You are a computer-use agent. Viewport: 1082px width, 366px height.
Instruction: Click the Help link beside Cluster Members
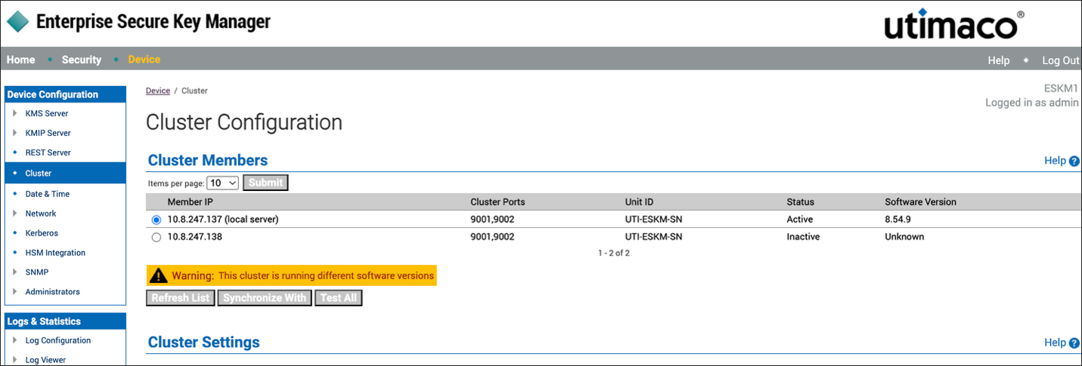point(1055,161)
